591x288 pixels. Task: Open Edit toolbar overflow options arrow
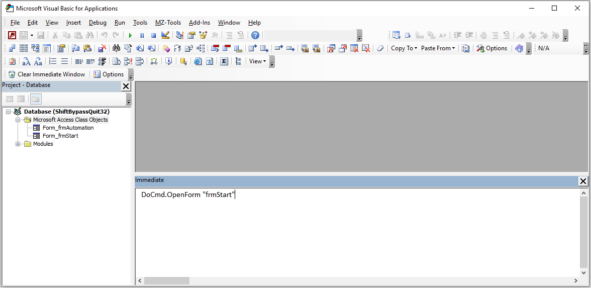tap(565, 36)
